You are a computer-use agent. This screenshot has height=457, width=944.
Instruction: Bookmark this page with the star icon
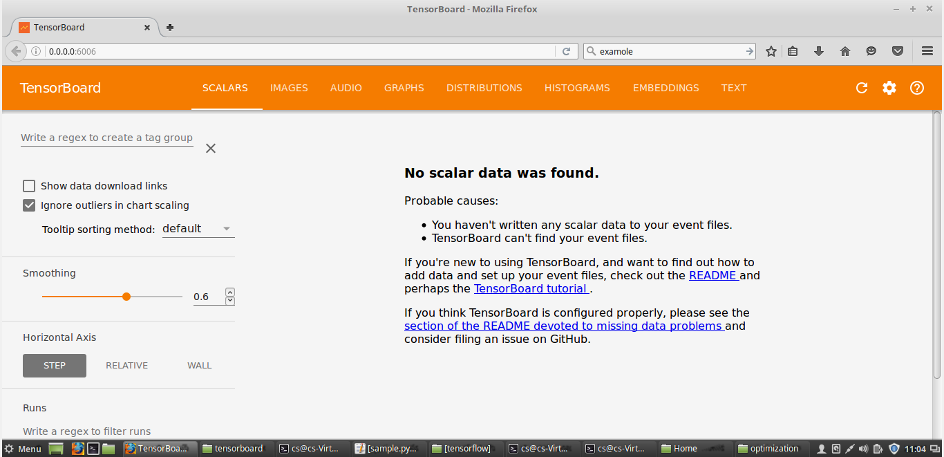pyautogui.click(x=771, y=51)
